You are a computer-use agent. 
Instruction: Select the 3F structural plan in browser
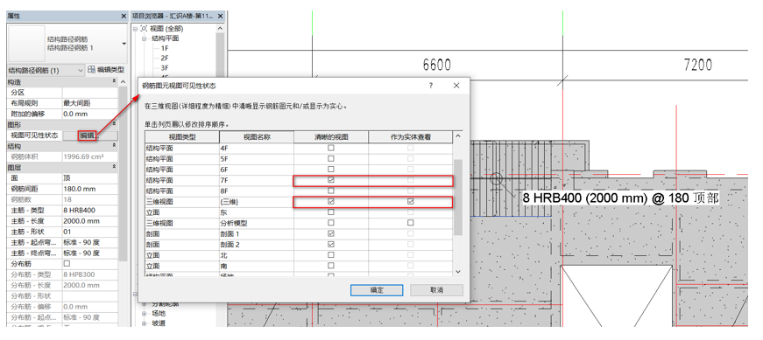pos(164,67)
